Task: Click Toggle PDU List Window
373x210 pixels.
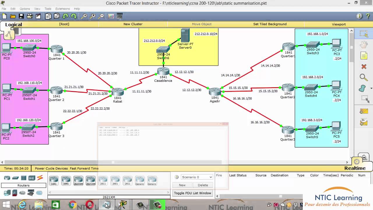Action: coord(193,193)
